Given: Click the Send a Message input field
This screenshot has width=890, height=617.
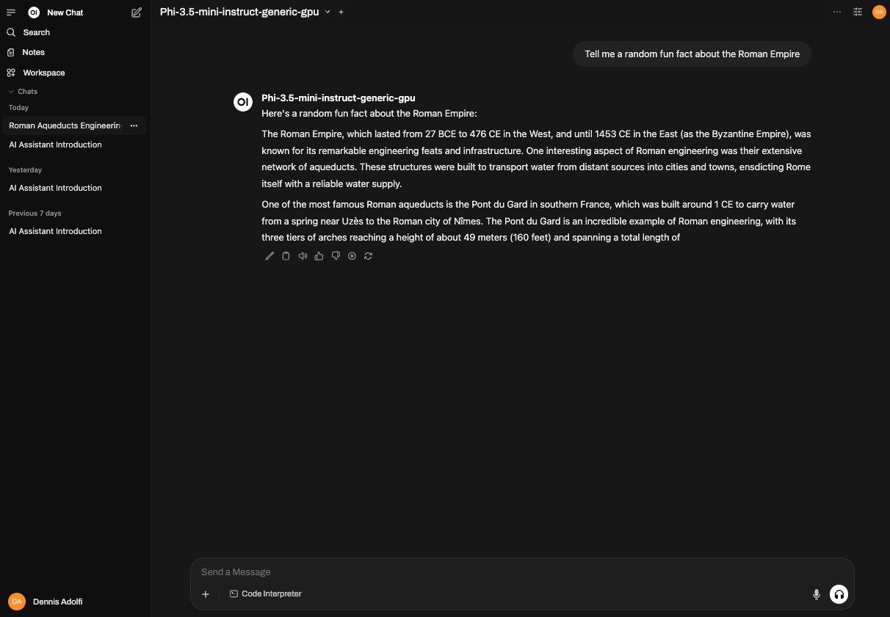Looking at the screenshot, I should (x=522, y=572).
